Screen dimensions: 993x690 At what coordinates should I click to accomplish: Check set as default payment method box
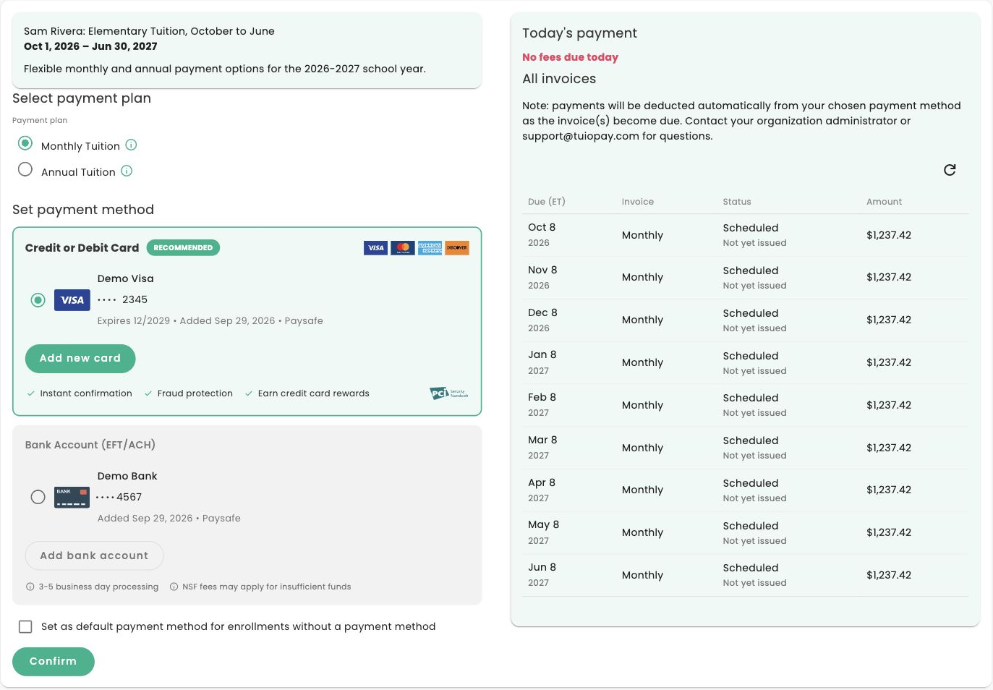(x=25, y=626)
